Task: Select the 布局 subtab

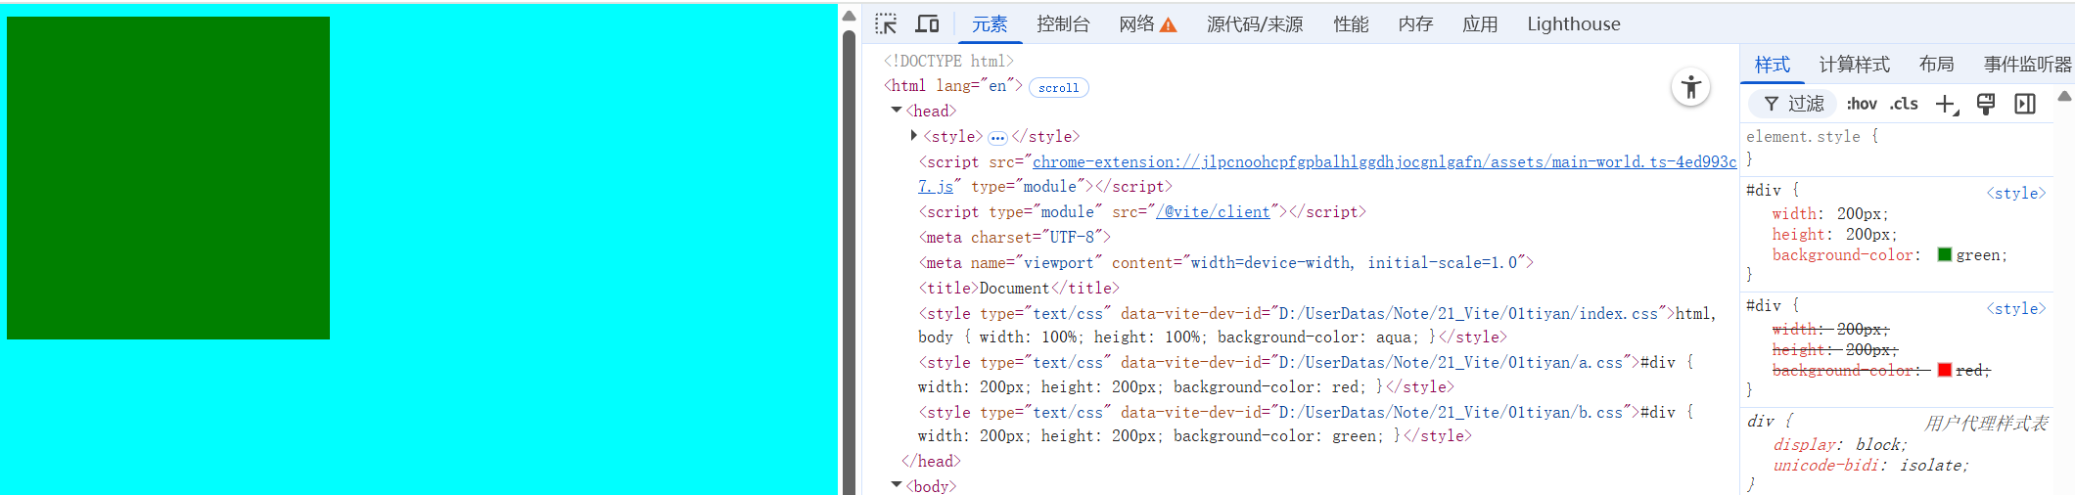Action: point(1936,65)
